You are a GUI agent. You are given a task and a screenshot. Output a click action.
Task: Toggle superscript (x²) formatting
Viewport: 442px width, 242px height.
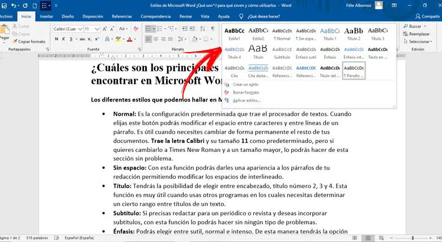[x=97, y=39]
